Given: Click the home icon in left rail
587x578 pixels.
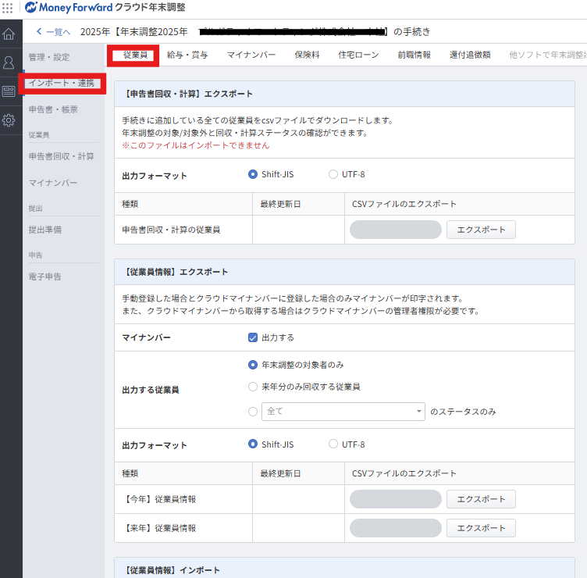Looking at the screenshot, I should pos(9,34).
